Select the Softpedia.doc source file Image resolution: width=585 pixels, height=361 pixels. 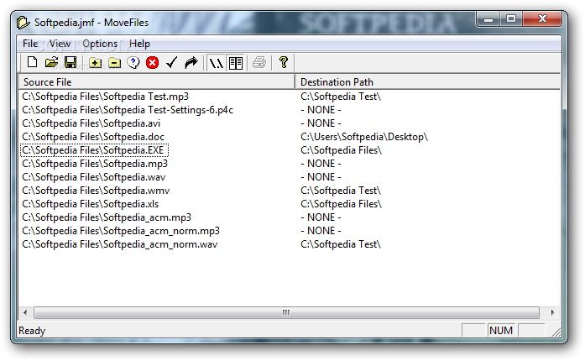(93, 137)
